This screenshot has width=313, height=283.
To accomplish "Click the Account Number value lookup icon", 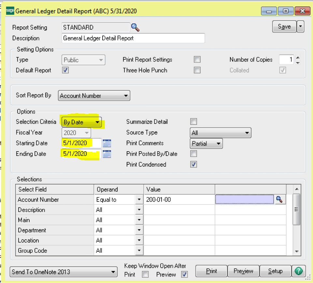I will [x=279, y=200].
